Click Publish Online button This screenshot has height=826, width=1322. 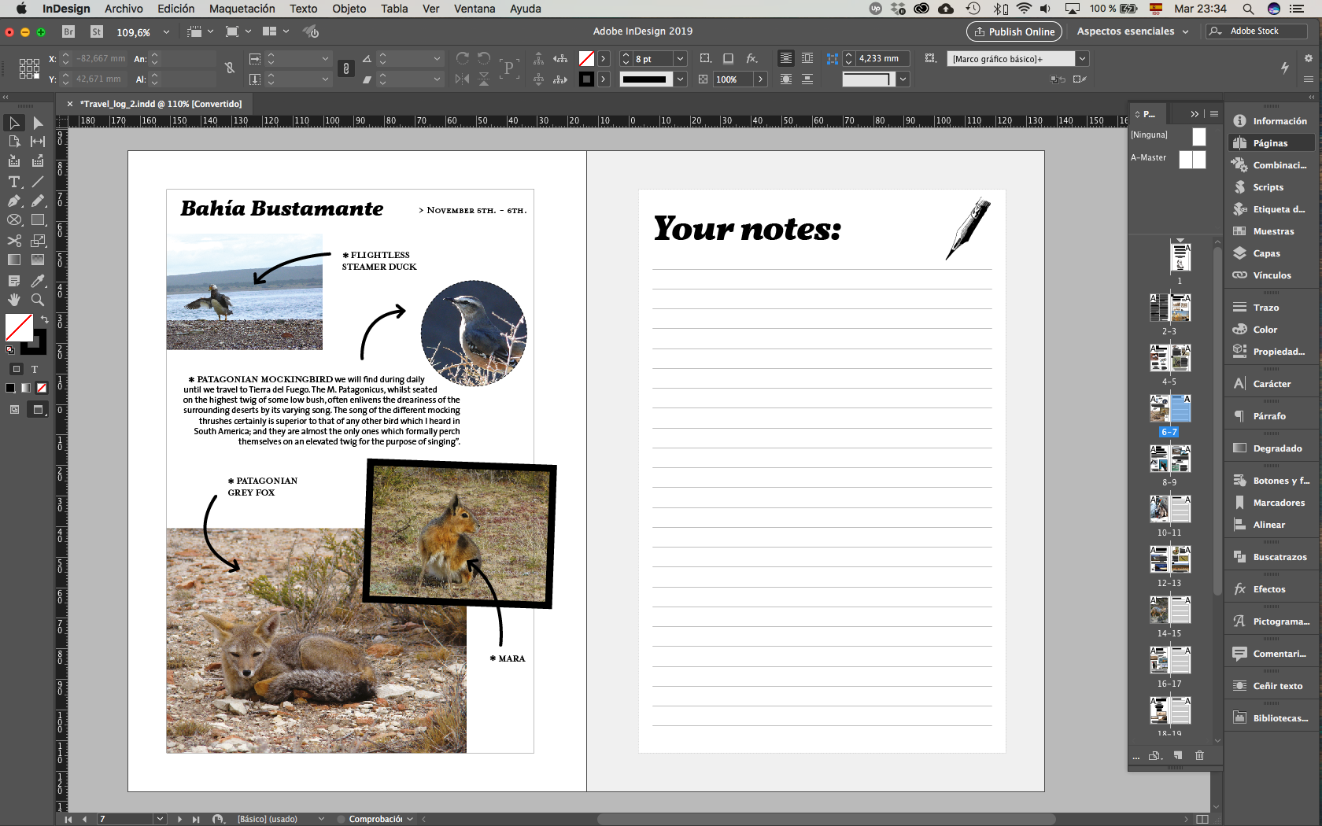pyautogui.click(x=1014, y=31)
